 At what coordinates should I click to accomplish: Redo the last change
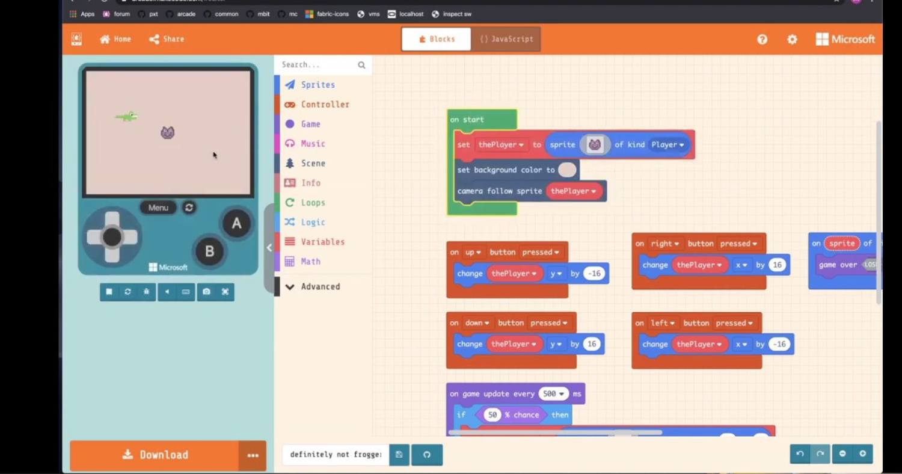[x=820, y=454]
